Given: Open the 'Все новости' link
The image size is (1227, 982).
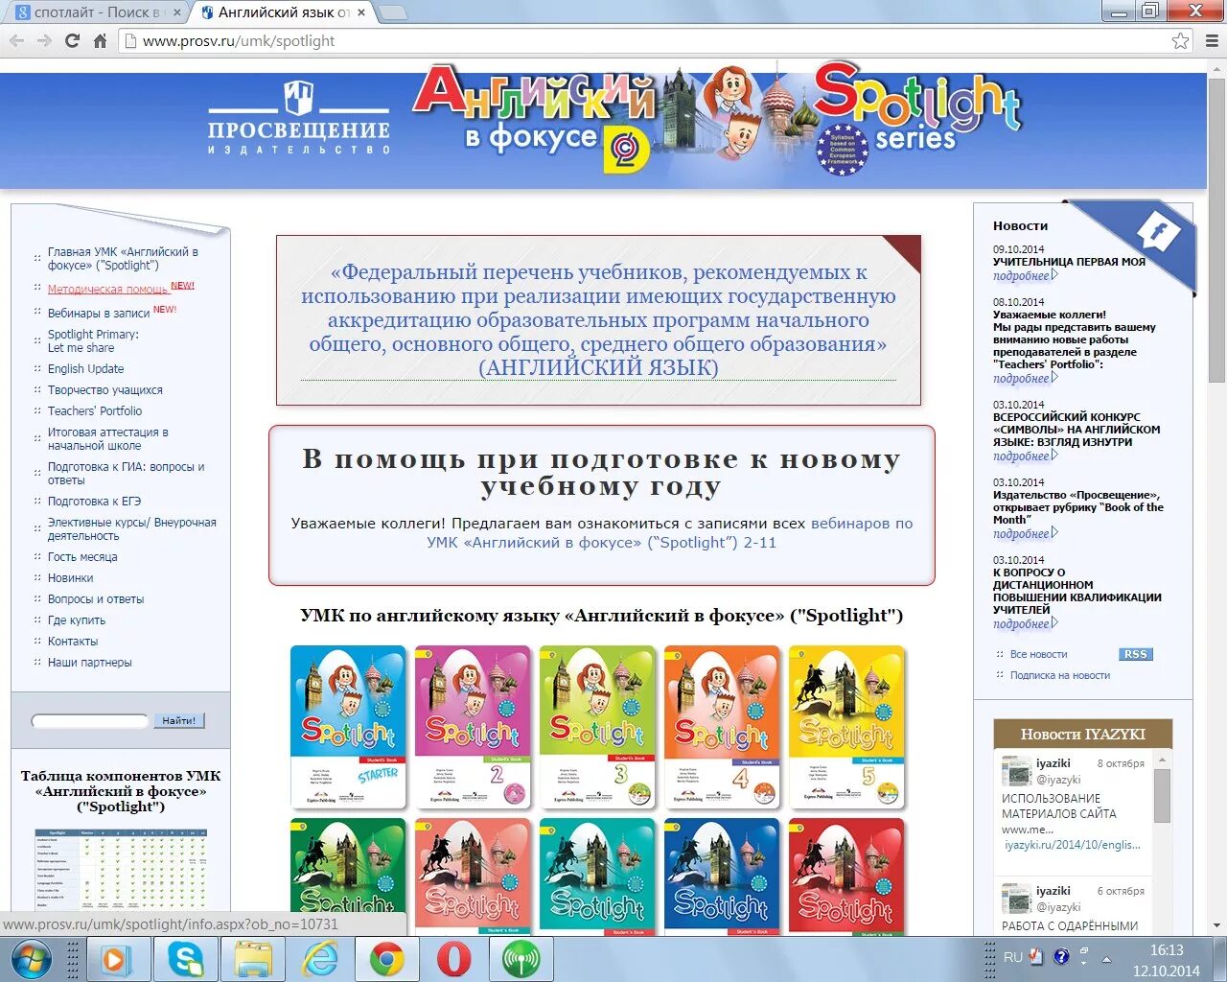Looking at the screenshot, I should pos(1038,654).
